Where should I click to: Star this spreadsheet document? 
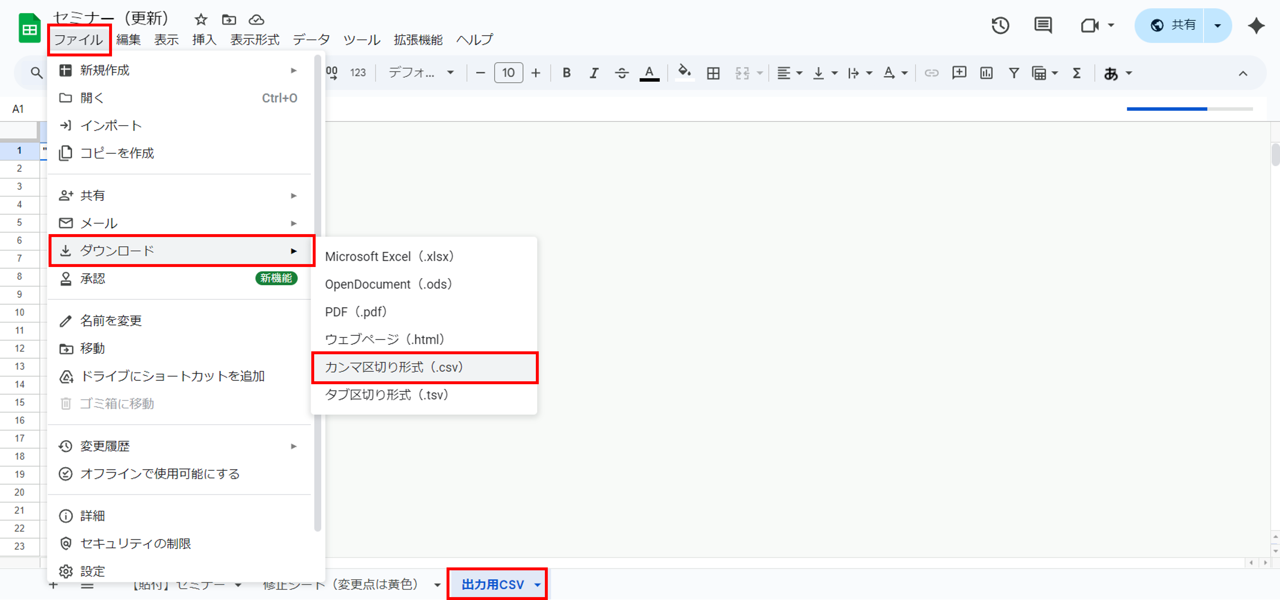click(x=201, y=19)
